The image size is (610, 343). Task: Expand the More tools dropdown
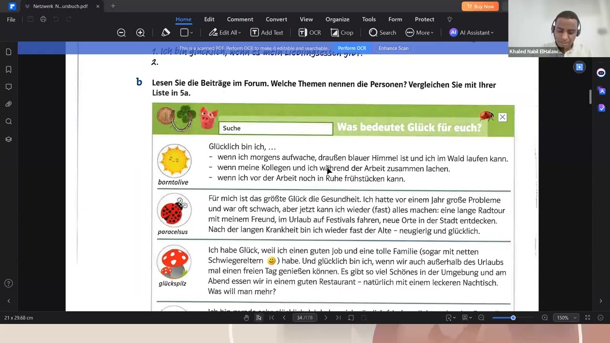pyautogui.click(x=419, y=32)
